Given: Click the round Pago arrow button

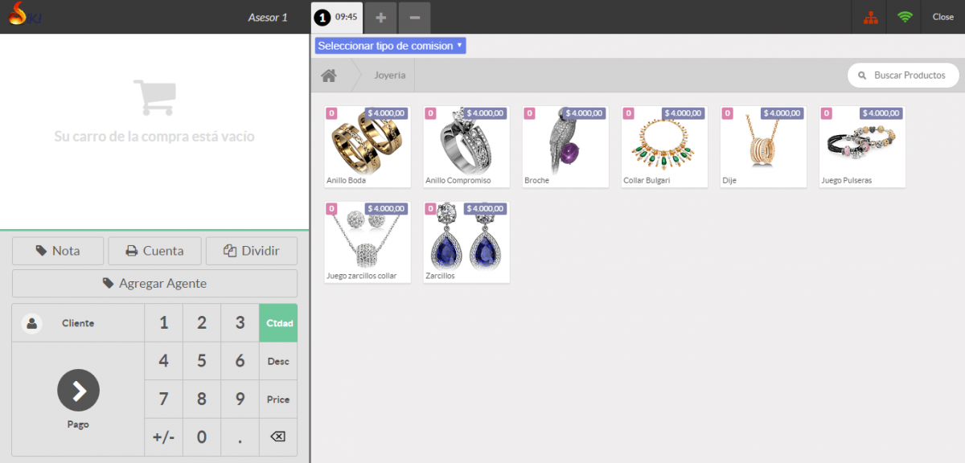Looking at the screenshot, I should [78, 391].
